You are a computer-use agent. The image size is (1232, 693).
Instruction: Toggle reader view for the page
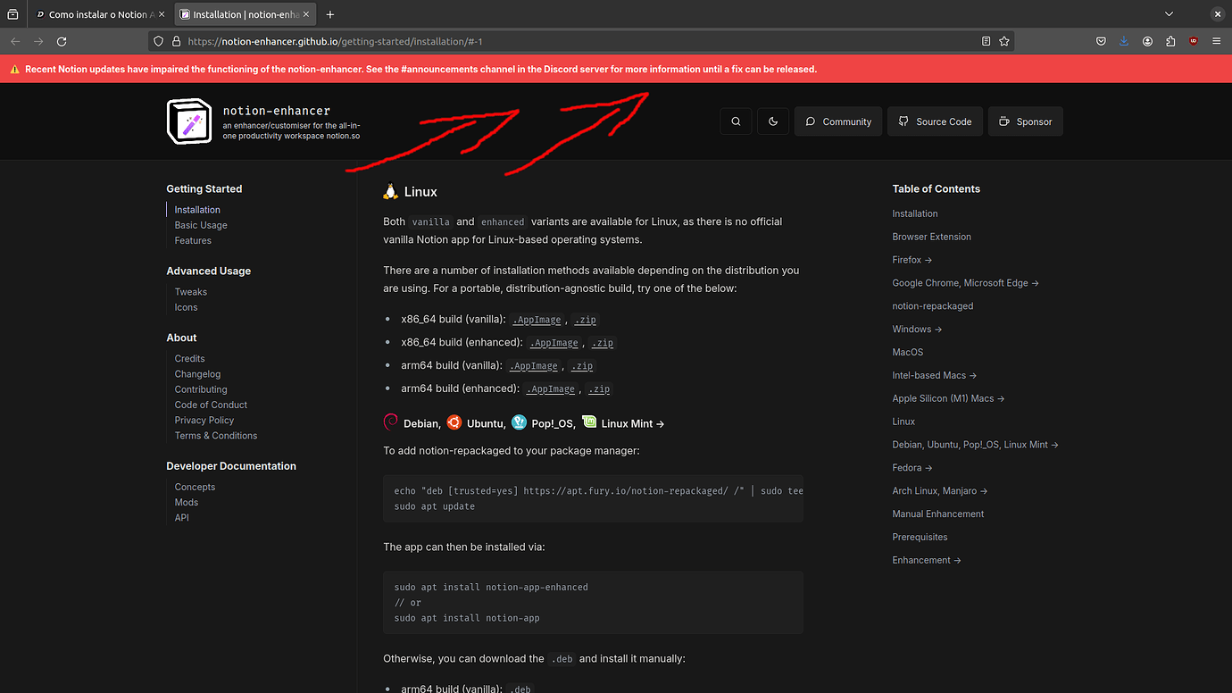(986, 40)
